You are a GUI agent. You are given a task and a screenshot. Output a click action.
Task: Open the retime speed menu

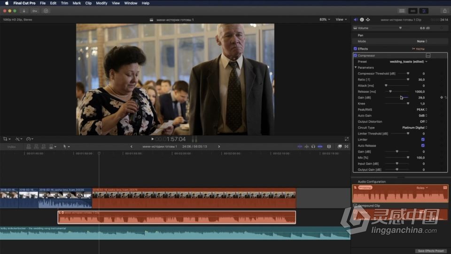pyautogui.click(x=30, y=139)
